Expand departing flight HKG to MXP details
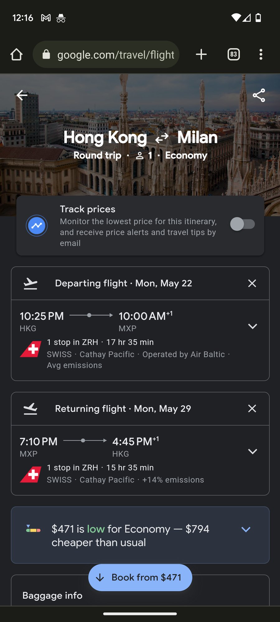Screen dimensions: 280x622 (252, 326)
